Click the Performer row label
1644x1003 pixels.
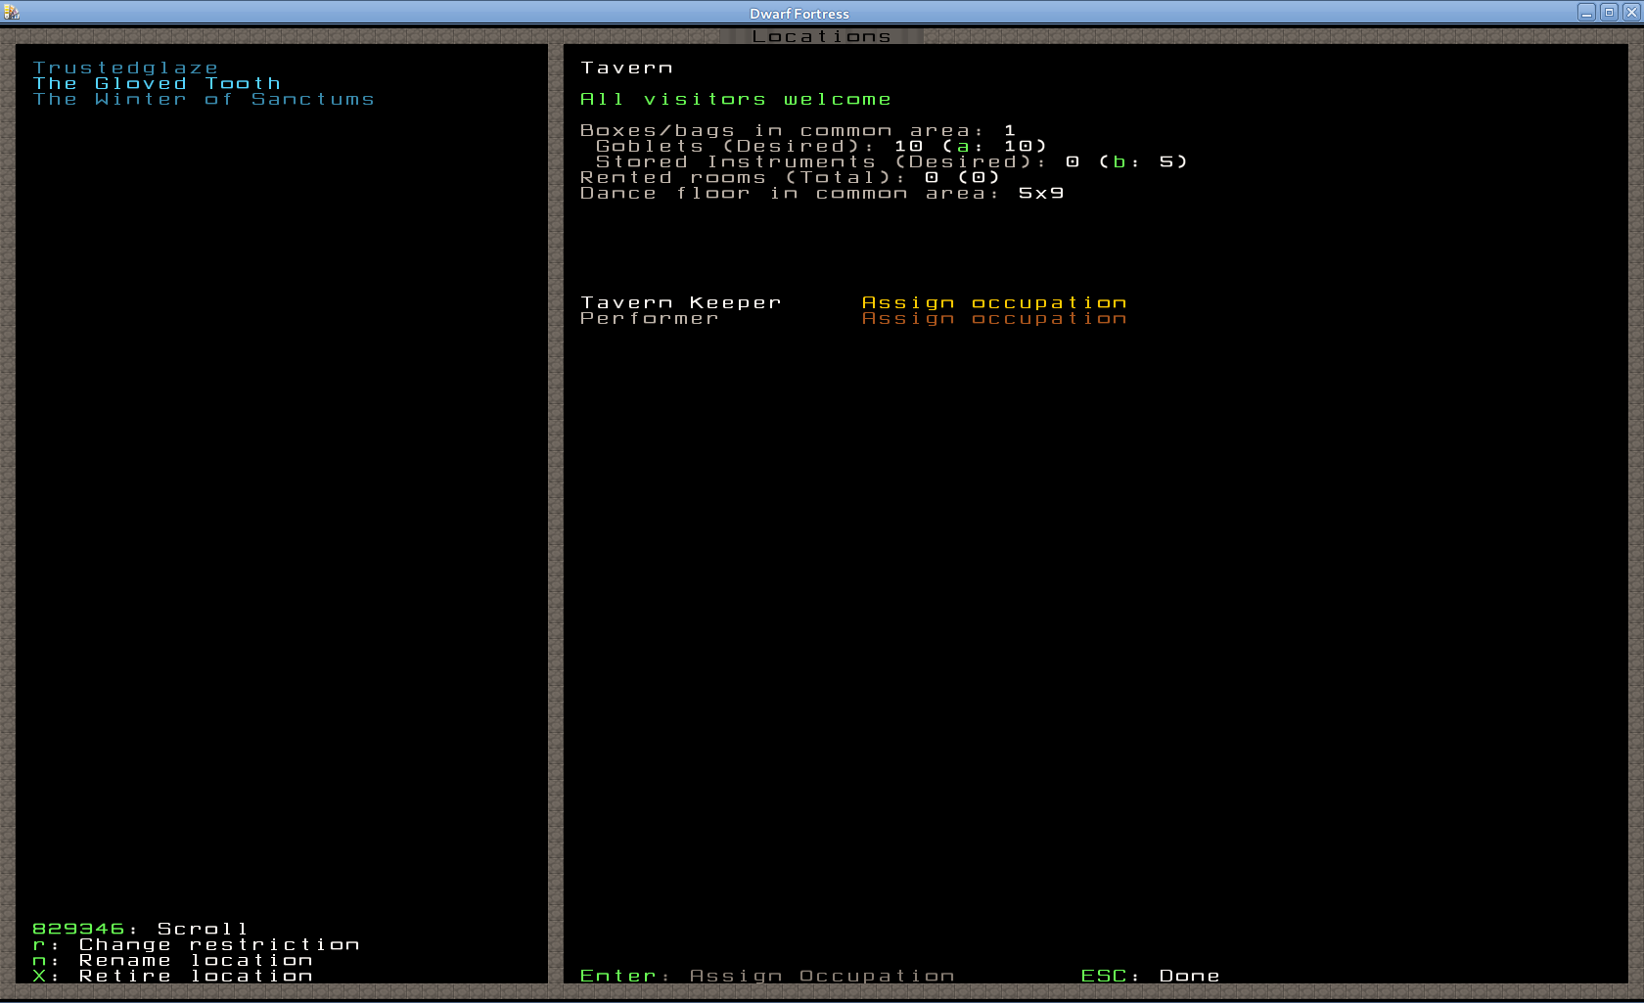649,319
